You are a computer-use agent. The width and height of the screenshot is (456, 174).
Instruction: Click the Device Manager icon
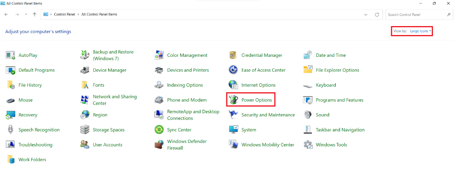[x=85, y=70]
